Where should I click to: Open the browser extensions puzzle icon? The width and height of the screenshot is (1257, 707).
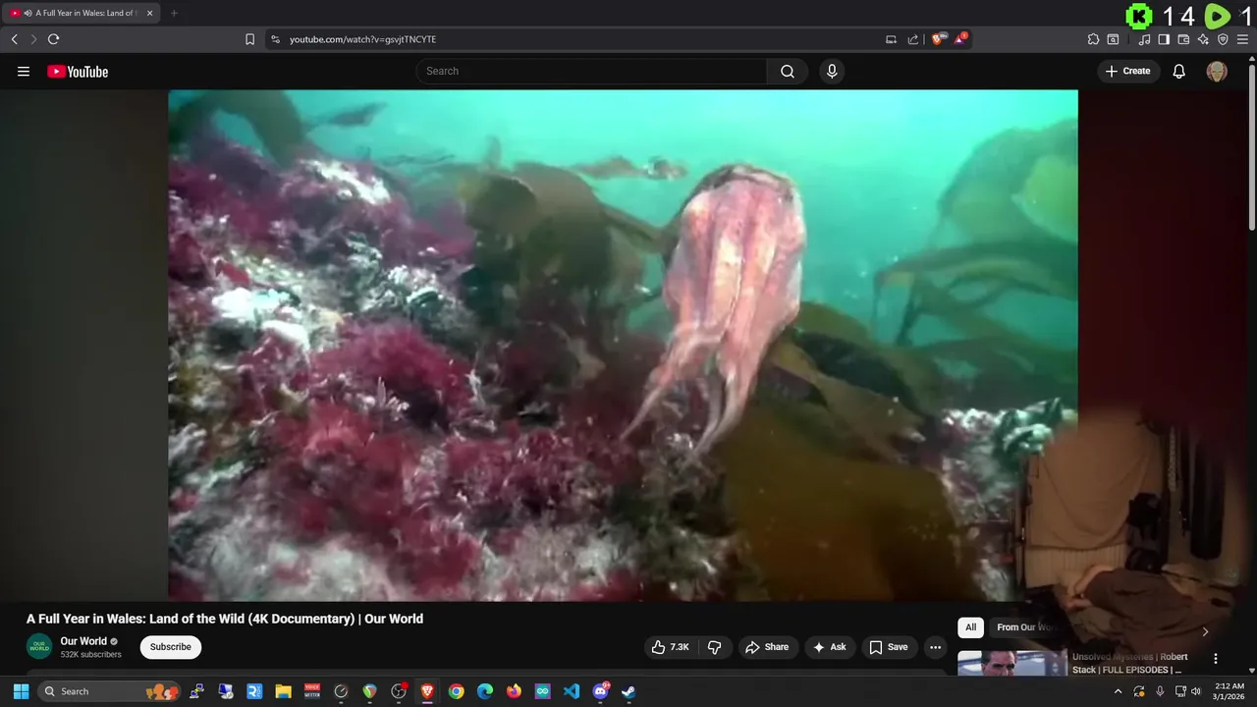pos(1093,39)
